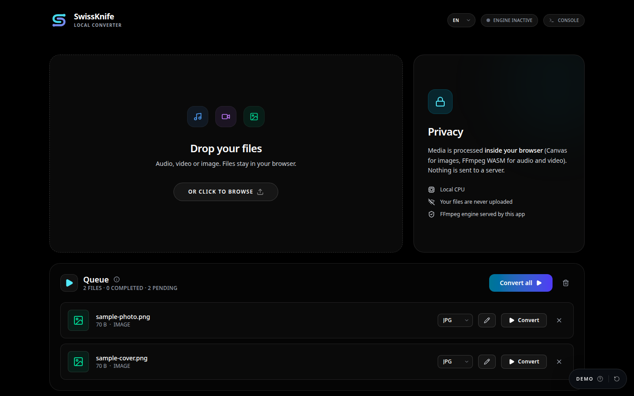Convert sample-photo.png
Viewport: 634px width, 396px height.
coord(524,320)
